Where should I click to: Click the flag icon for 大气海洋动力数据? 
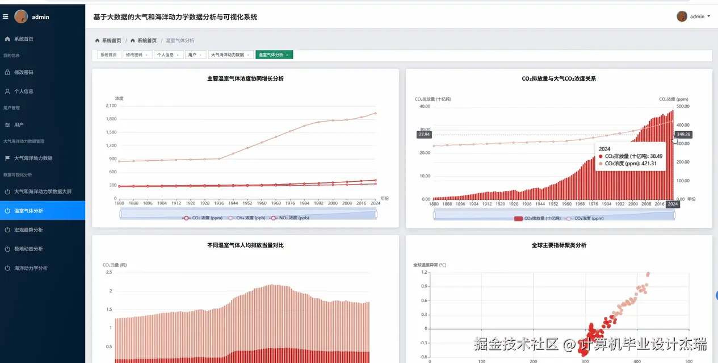[7, 158]
